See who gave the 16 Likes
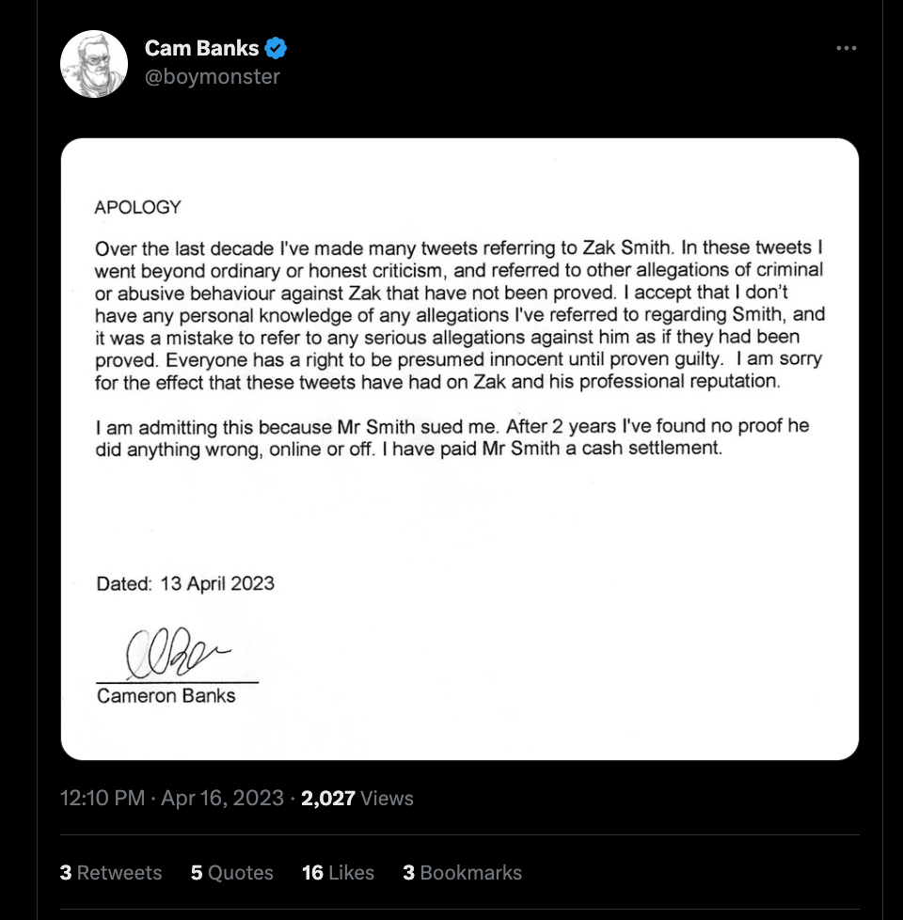Image resolution: width=903 pixels, height=920 pixels. (338, 873)
